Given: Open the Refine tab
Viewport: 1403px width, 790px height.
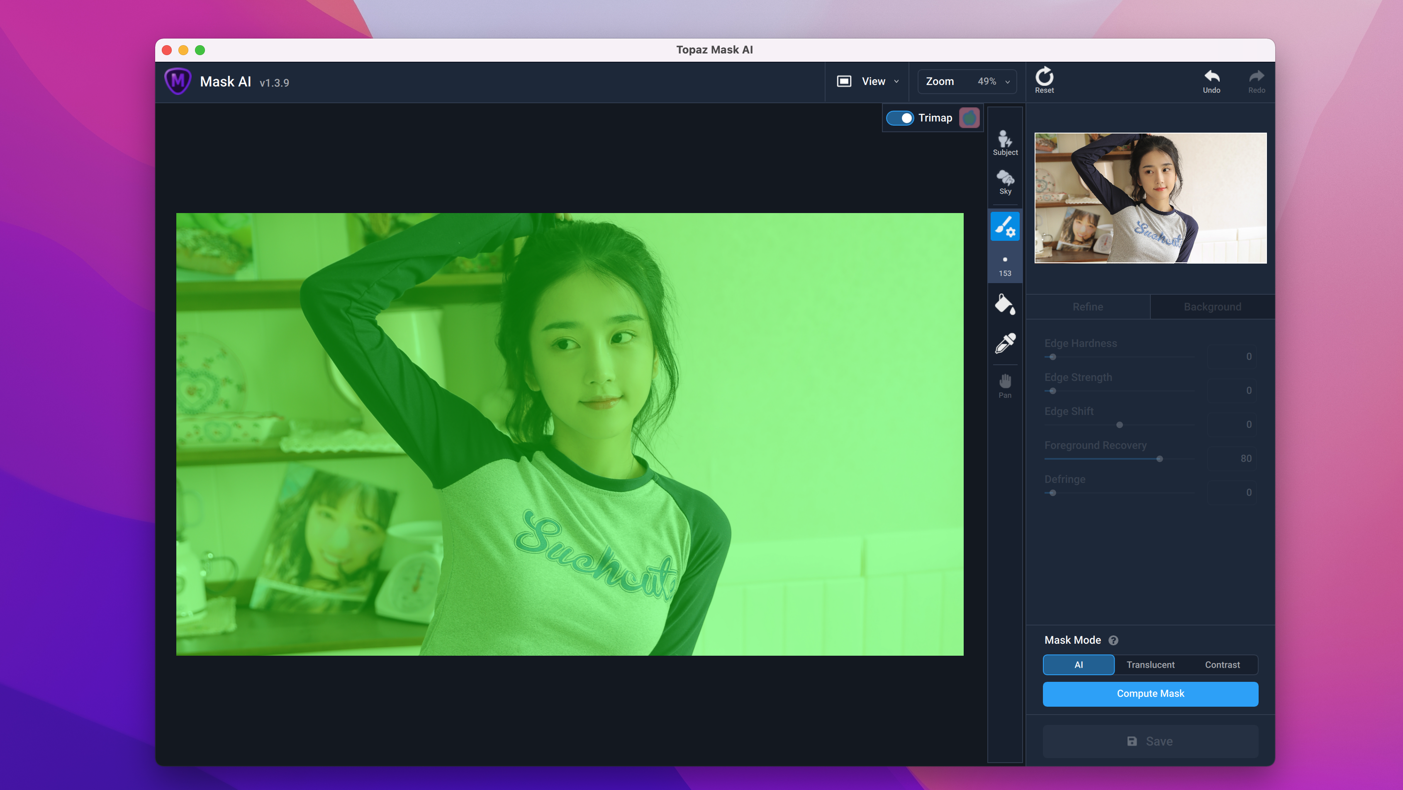Looking at the screenshot, I should pyautogui.click(x=1088, y=306).
